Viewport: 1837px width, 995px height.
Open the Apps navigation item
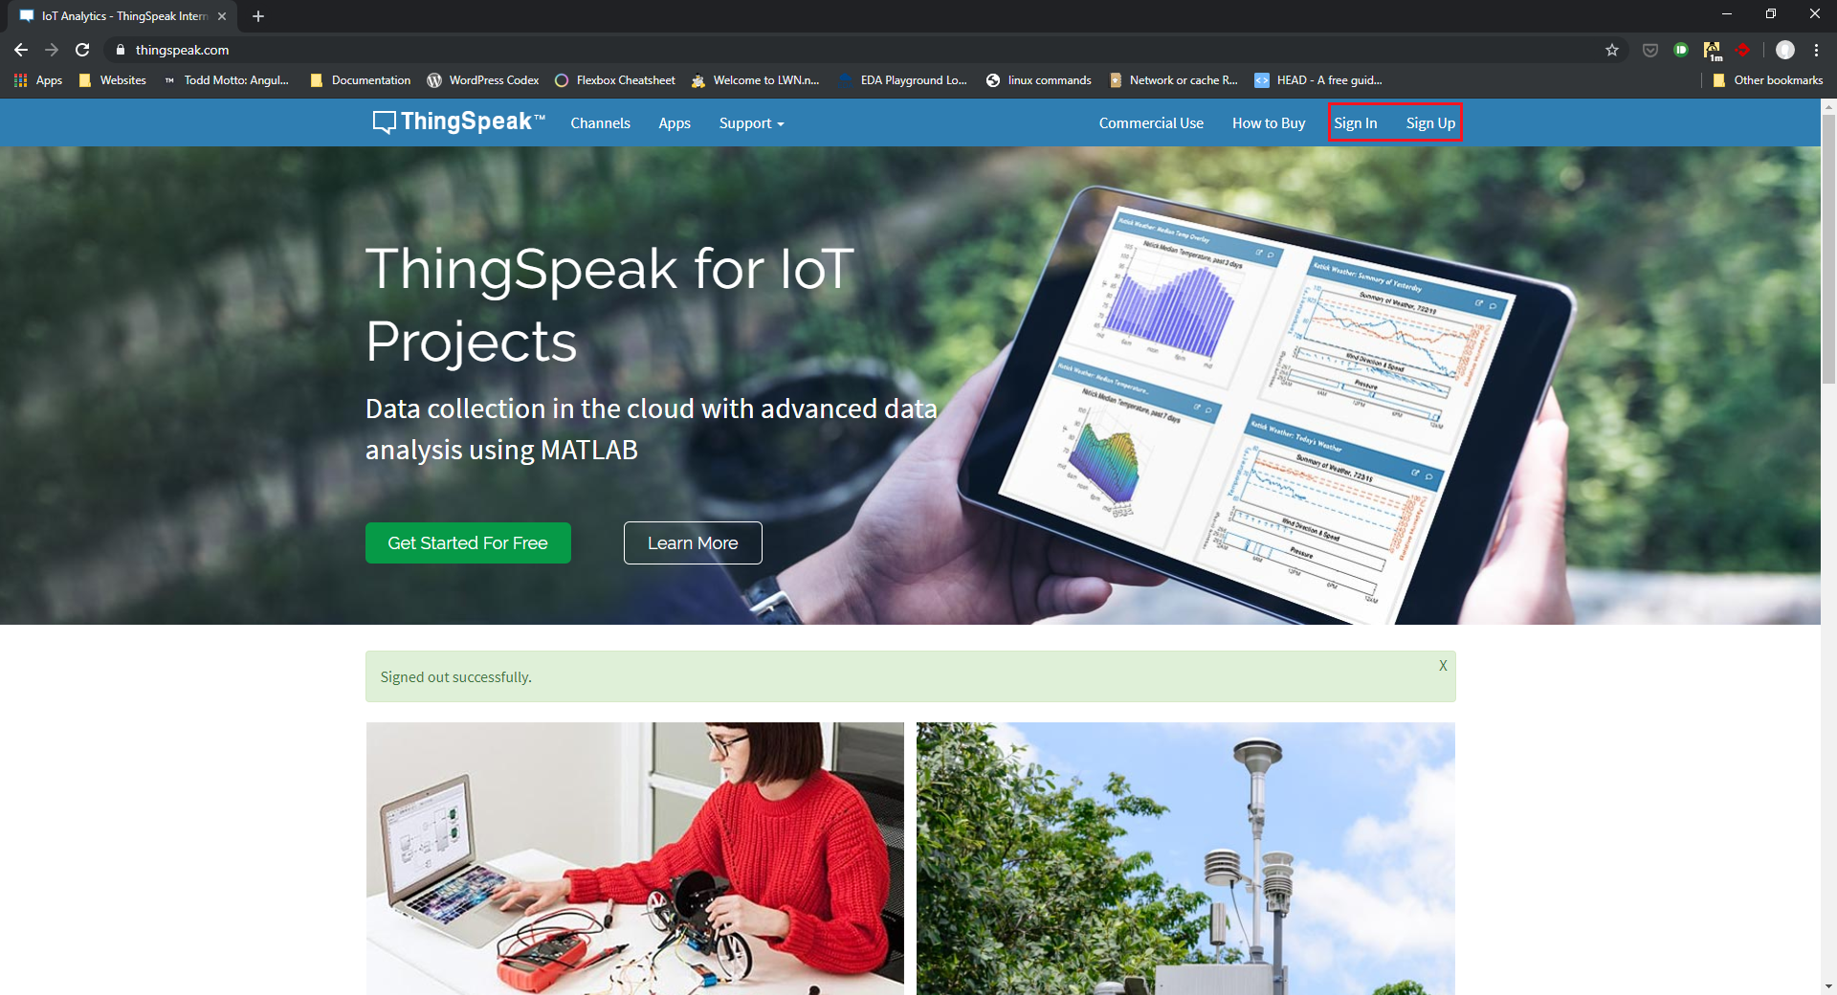click(675, 123)
